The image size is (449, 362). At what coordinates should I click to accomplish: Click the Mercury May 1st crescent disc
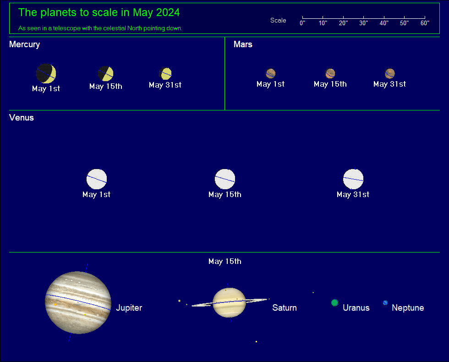pos(46,74)
